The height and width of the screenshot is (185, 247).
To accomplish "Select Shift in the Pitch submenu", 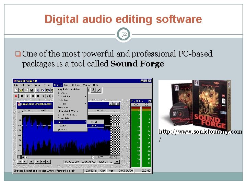I will point(95,125).
